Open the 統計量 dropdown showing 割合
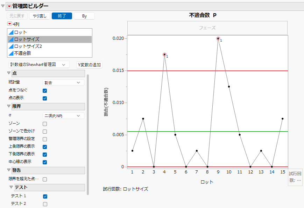Image resolution: width=304 pixels, height=208 pixels. click(63, 83)
